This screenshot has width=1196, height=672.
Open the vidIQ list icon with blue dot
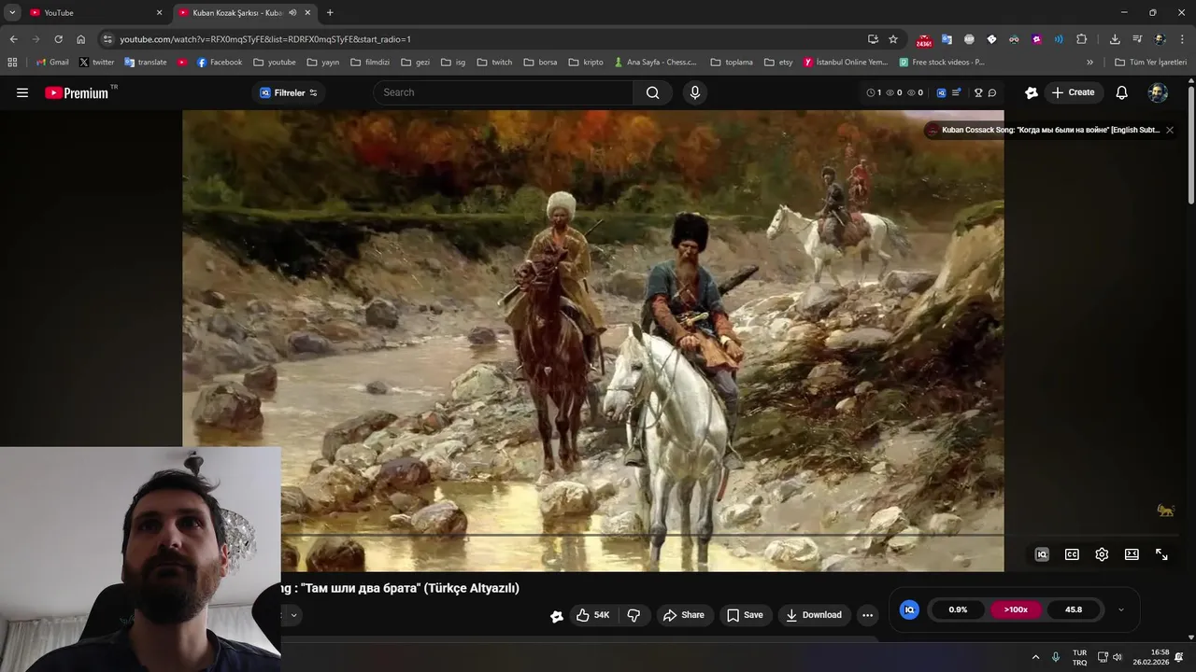tap(956, 92)
